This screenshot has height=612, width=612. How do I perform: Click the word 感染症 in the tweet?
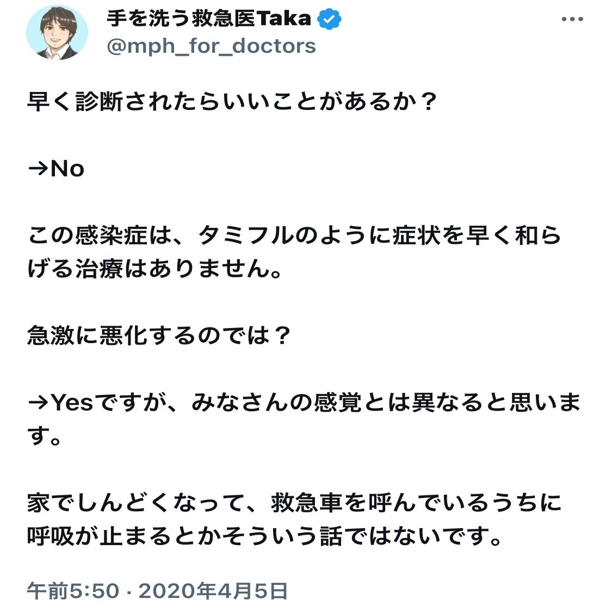[x=111, y=236]
